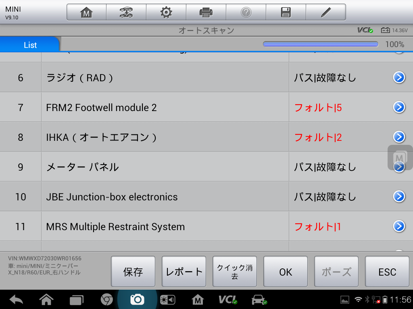
Task: Open the pencil data logging icon
Action: 326,12
